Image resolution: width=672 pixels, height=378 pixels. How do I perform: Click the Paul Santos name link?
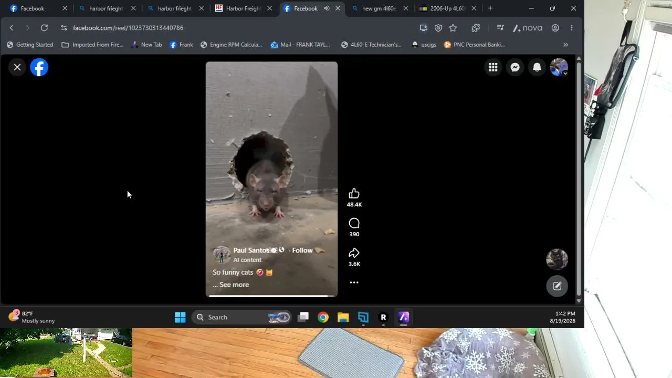pos(251,250)
